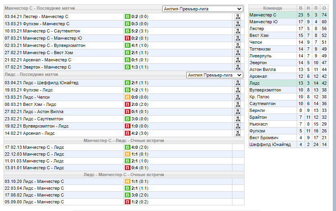Open lineup icon for Манчестер С - Саутгемптон match
The height and width of the screenshot is (211, 336).
238,31
